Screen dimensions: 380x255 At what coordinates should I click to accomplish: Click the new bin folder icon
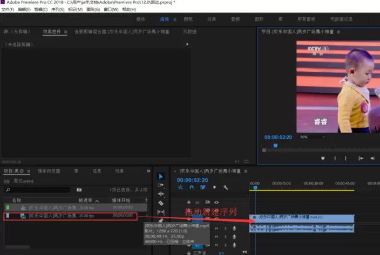point(79,190)
